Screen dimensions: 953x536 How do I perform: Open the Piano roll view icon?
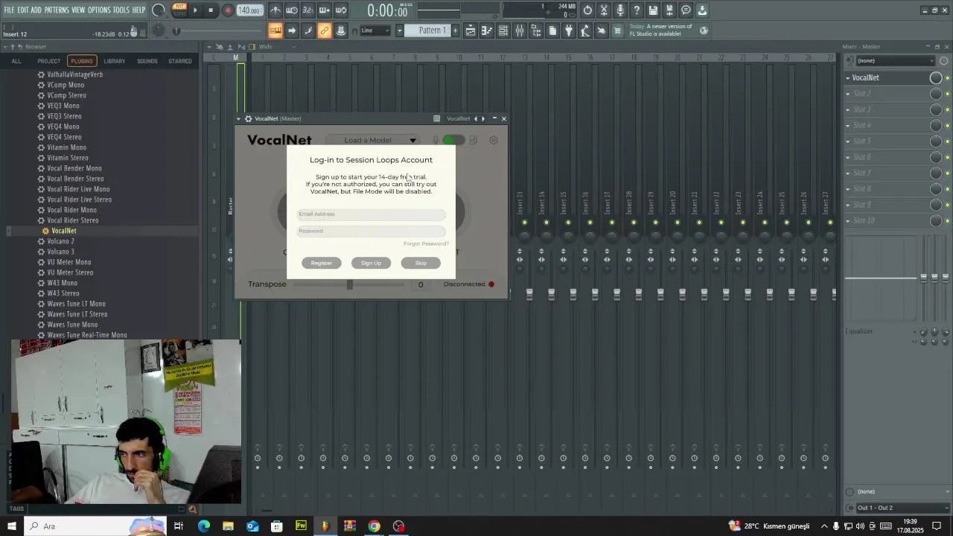(x=487, y=31)
